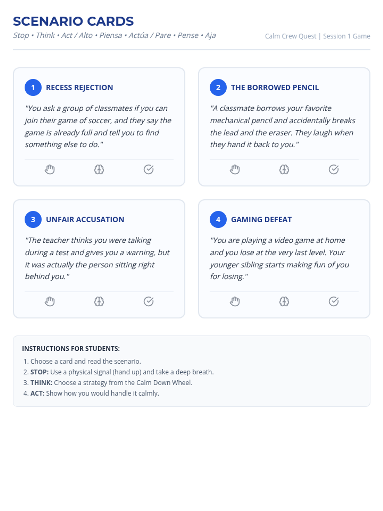Click the stop hand icon on Recess Rejection card
Image resolution: width=383 pixels, height=511 pixels.
coord(49,169)
